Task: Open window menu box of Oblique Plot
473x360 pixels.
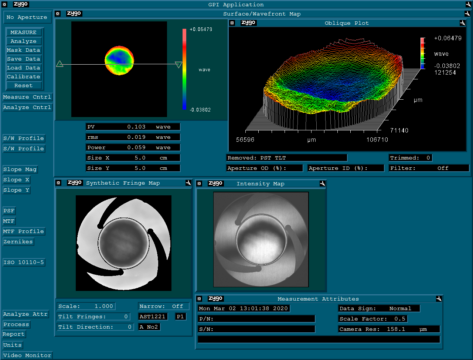Action: pos(232,23)
